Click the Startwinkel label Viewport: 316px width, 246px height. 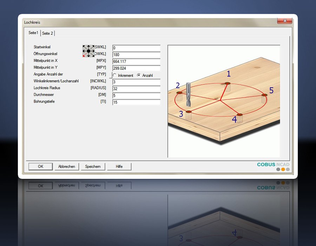[x=42, y=47]
